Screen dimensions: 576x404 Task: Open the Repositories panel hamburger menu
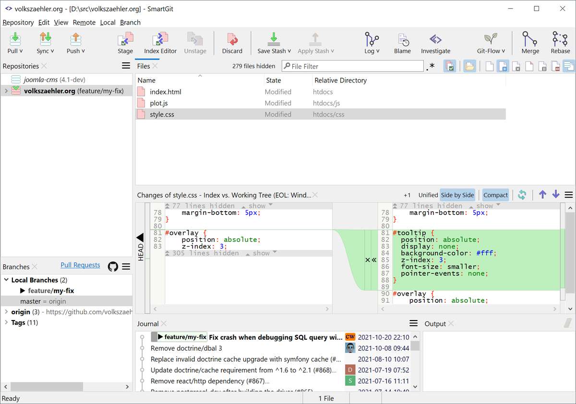(x=126, y=66)
